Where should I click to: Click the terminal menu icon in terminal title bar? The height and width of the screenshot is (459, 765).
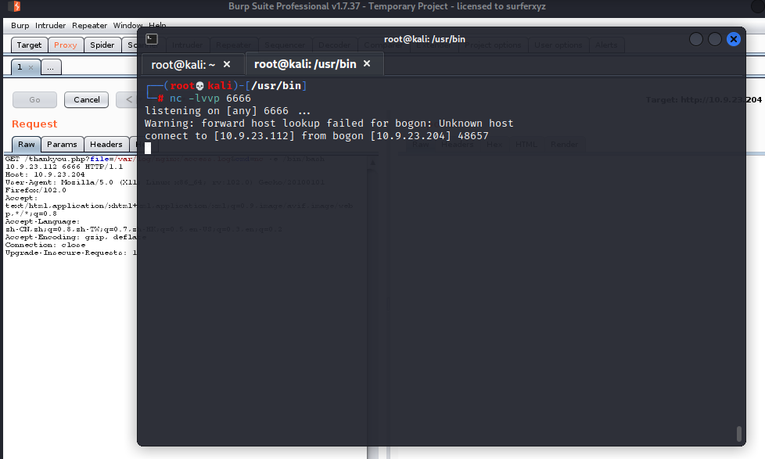tap(152, 39)
